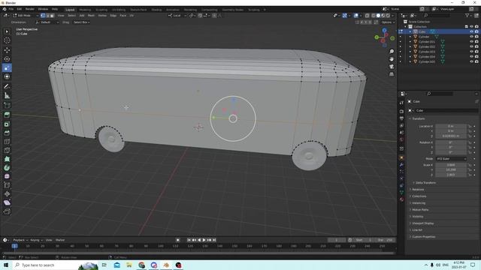Select the Move tool in left toolbar

pyautogui.click(x=7, y=50)
